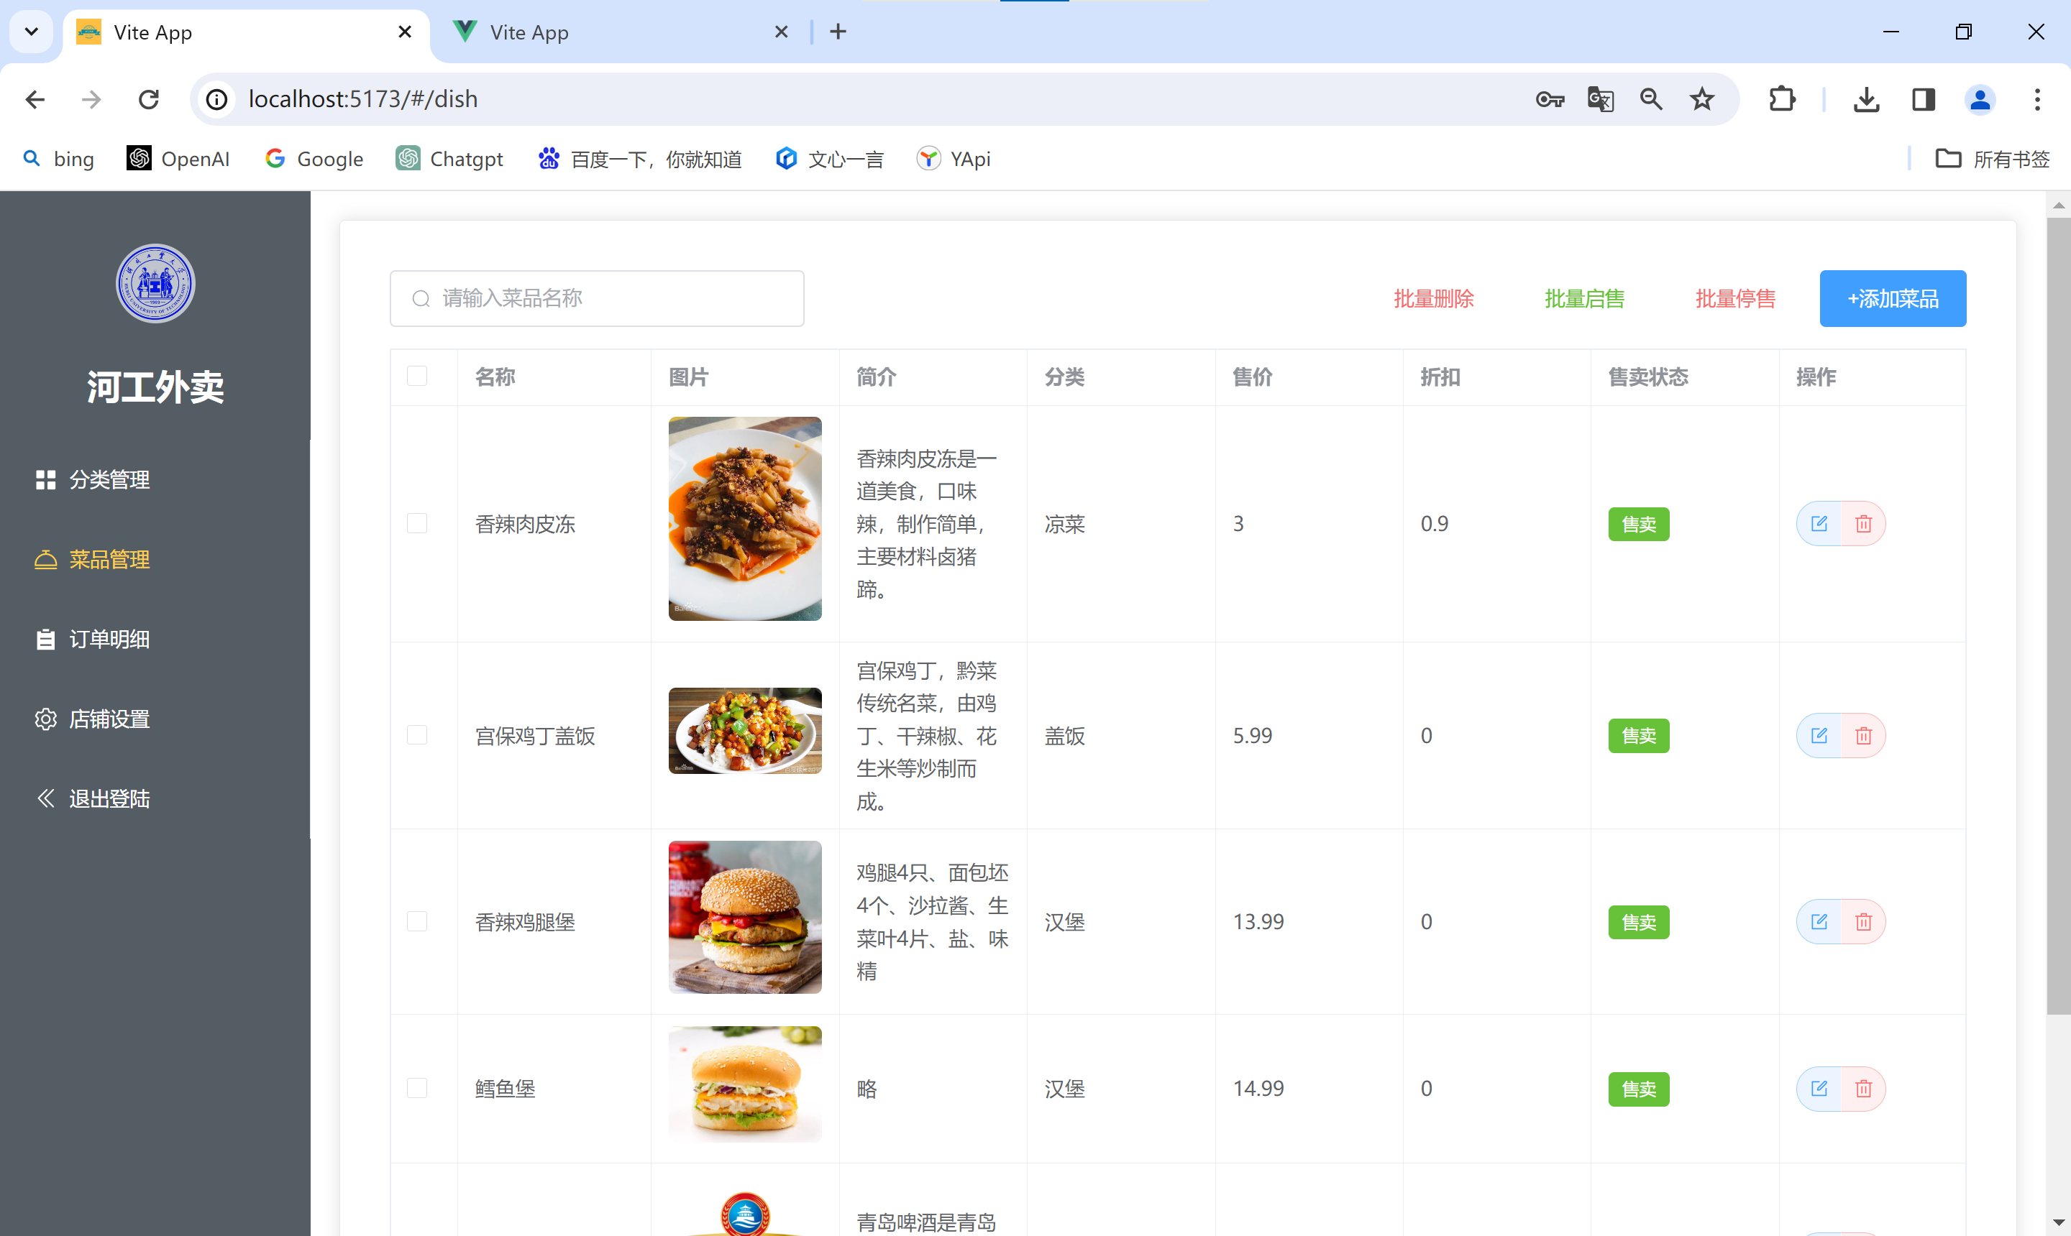Open the Chrome three-dot menu
Image resolution: width=2071 pixels, height=1236 pixels.
click(x=2036, y=99)
